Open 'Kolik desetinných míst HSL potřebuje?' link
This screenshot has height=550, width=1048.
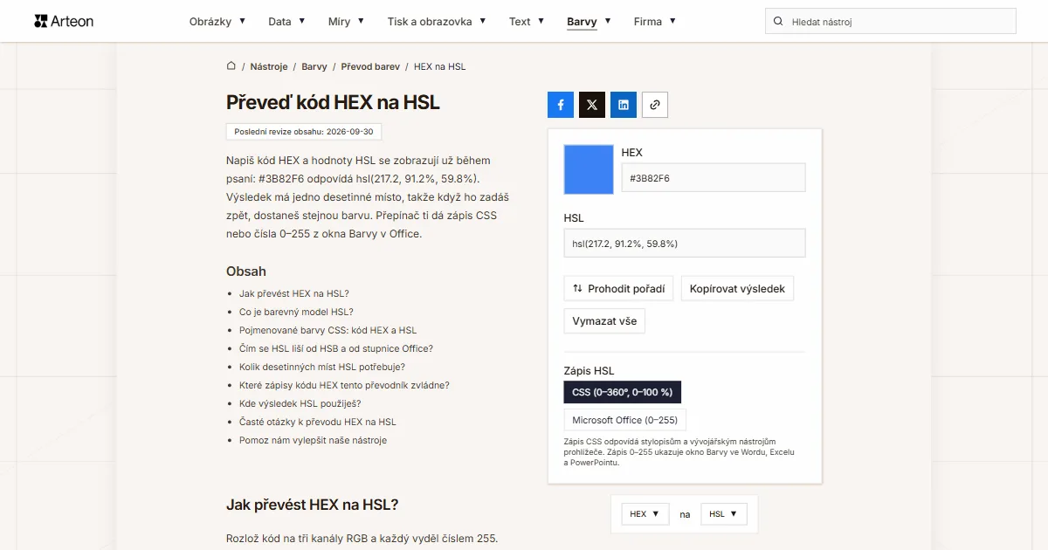pyautogui.click(x=322, y=367)
